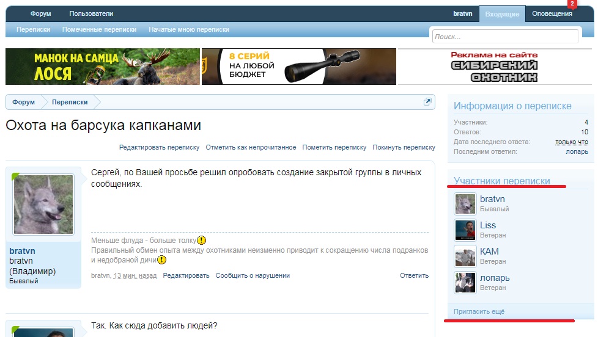598x337 pixels.
Task: Click Ответить on the first message
Action: (x=414, y=276)
